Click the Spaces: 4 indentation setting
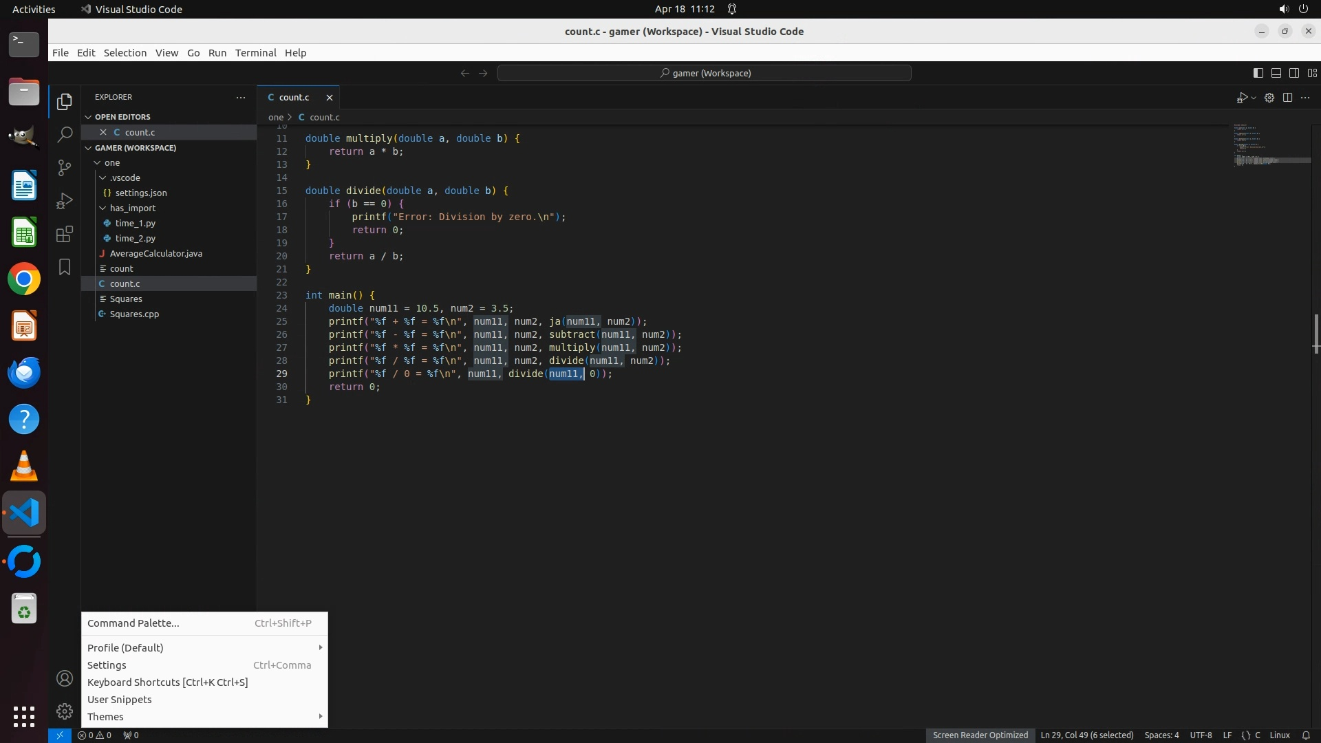This screenshot has height=743, width=1321. [1161, 735]
